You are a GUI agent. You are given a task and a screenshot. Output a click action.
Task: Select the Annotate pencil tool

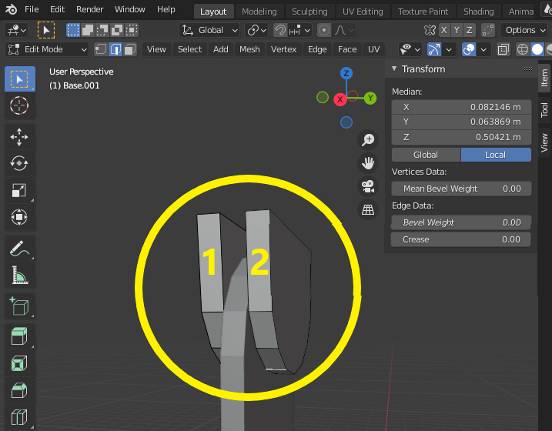[20, 249]
